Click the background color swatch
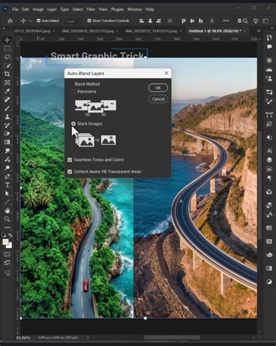276x346 pixels. point(10,246)
